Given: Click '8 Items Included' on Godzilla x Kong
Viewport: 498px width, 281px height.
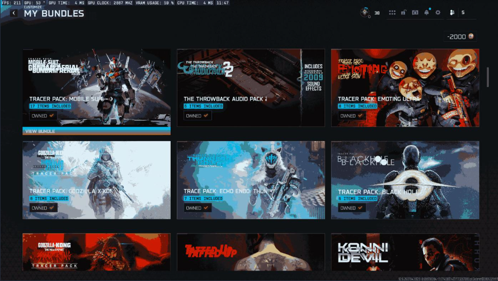Looking at the screenshot, I should (49, 198).
